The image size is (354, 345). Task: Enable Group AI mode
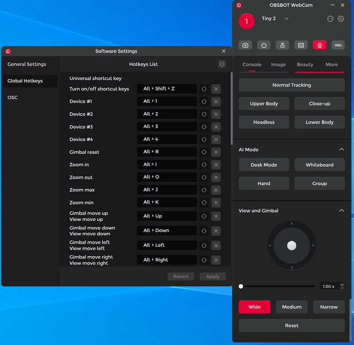[319, 184]
